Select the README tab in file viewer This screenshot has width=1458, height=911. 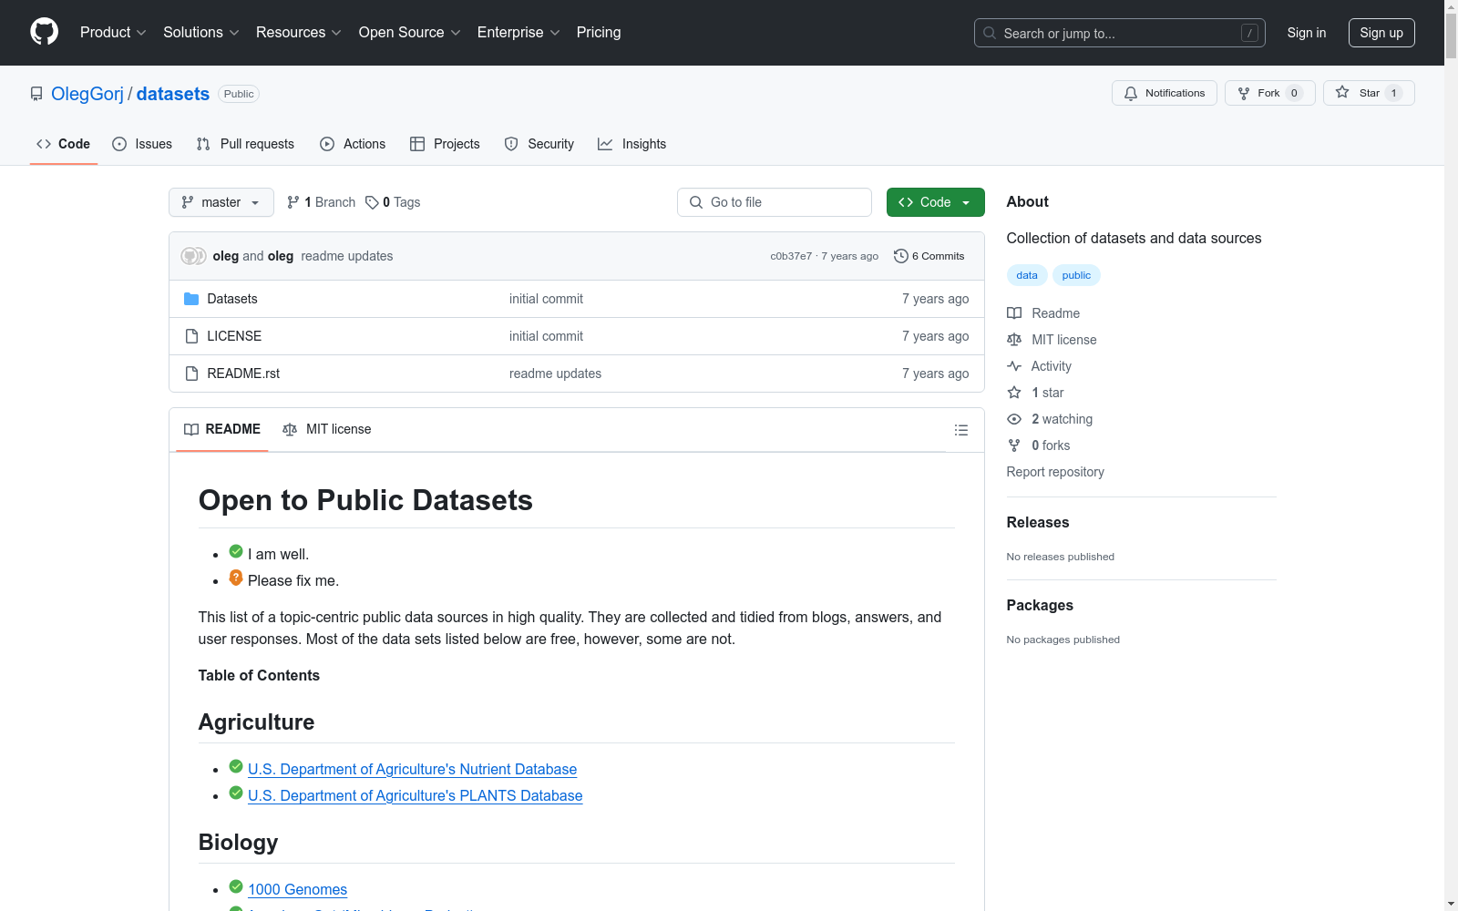[x=222, y=429]
